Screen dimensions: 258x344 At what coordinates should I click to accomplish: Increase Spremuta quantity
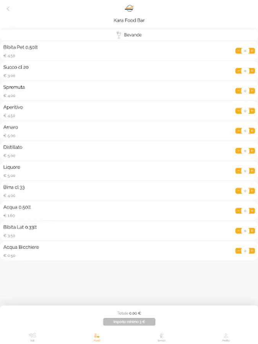tap(252, 91)
